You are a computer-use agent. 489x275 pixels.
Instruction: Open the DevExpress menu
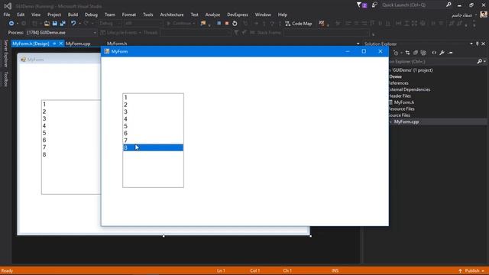(x=238, y=15)
